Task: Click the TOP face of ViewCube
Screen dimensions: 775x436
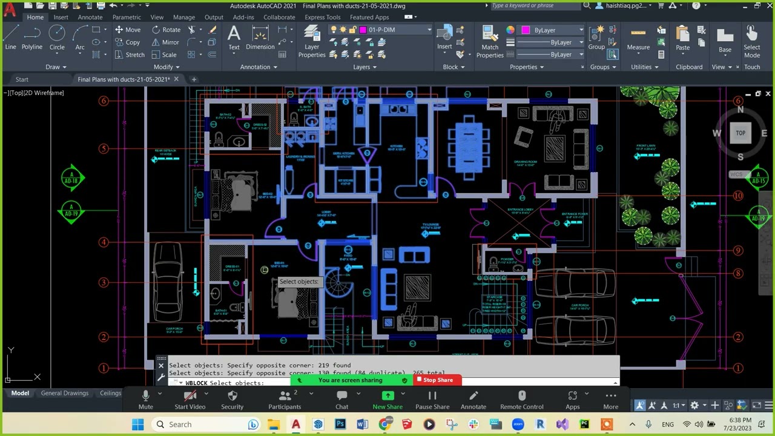Action: 740,133
